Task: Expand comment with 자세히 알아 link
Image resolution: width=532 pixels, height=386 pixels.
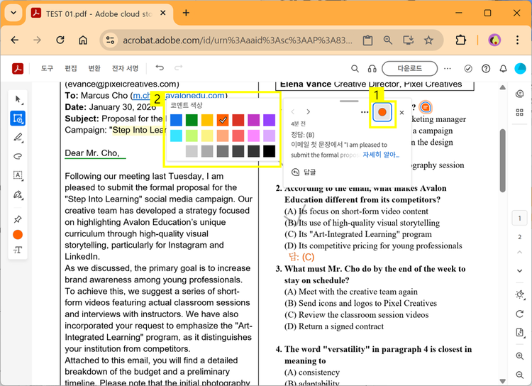Action: click(381, 155)
